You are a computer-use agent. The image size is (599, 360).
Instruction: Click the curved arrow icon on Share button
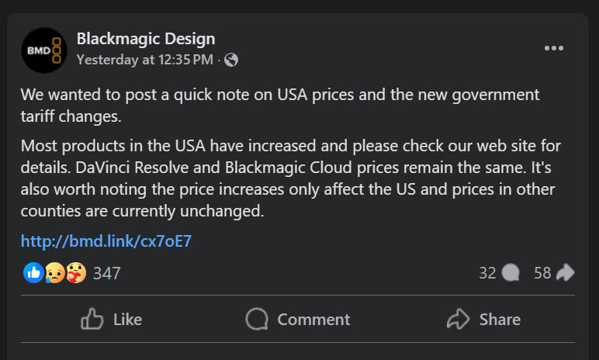(459, 320)
